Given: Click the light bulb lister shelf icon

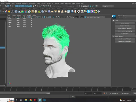Looking at the screenshot, I should 85,12.
